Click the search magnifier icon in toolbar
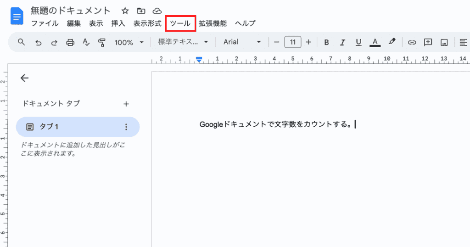 point(22,42)
